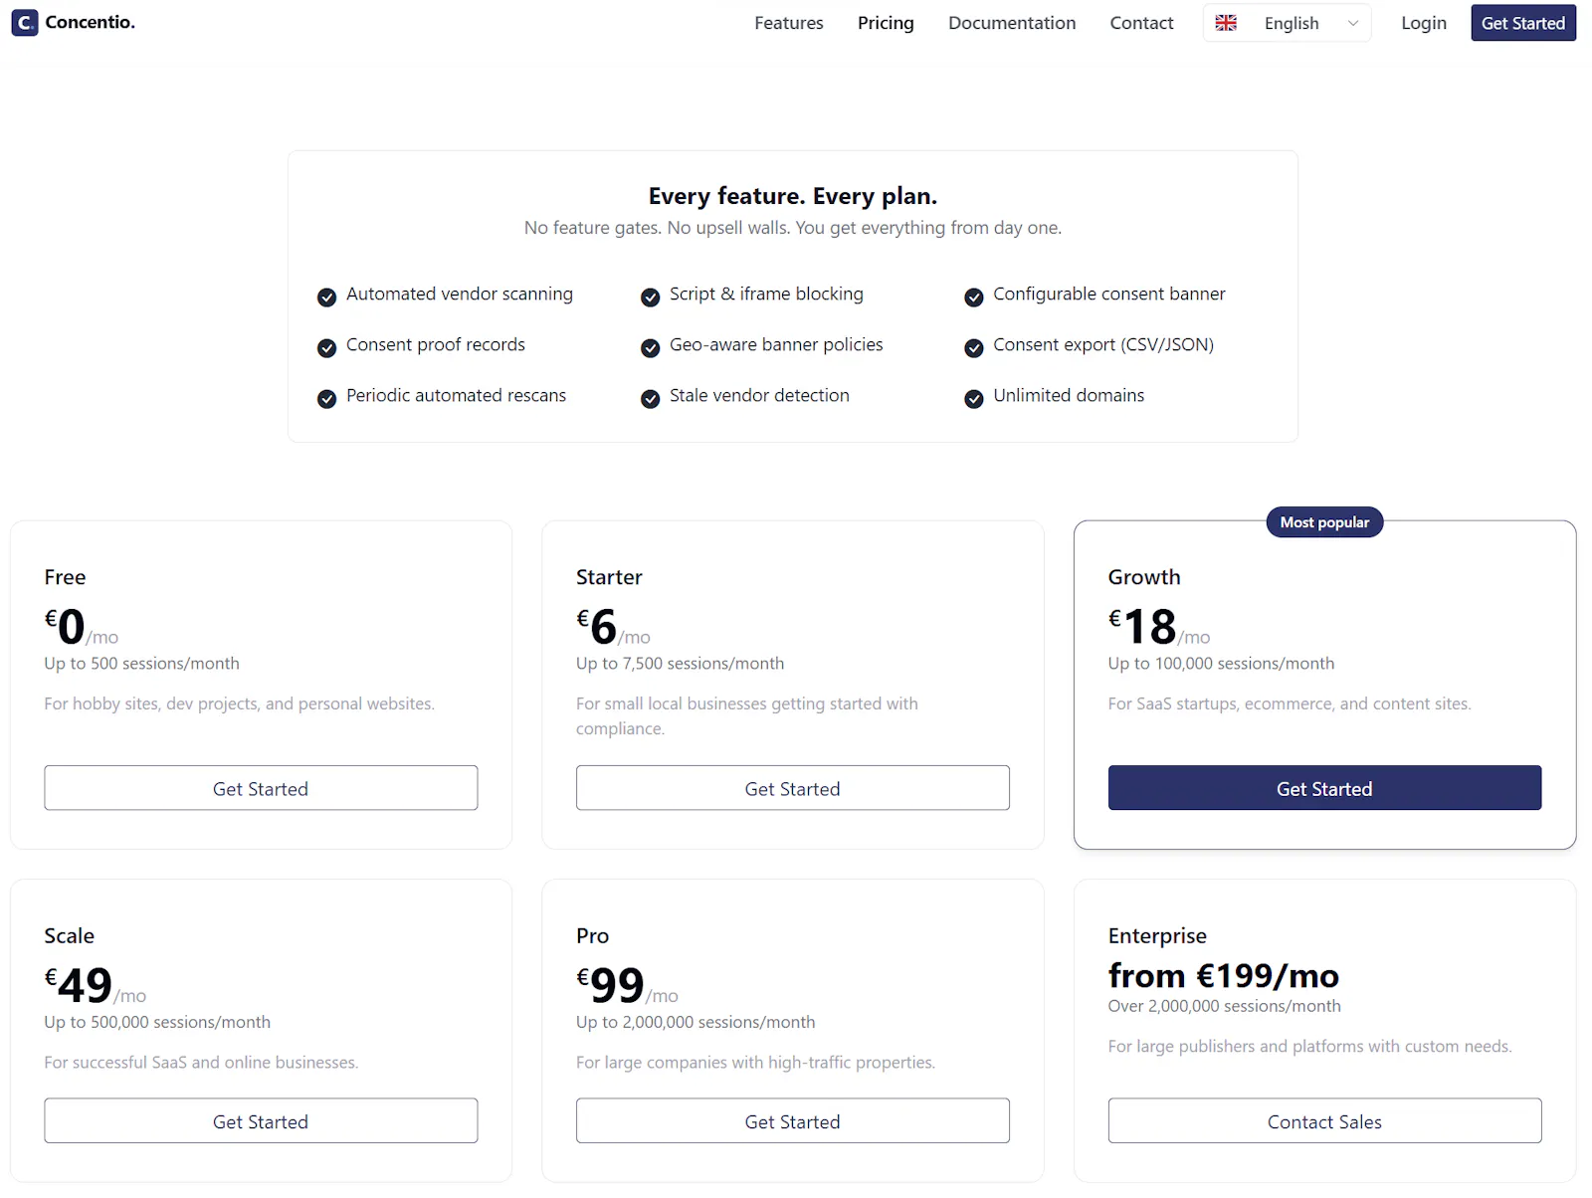Click the 'Up to 7,500 sessions/month' text
Image resolution: width=1592 pixels, height=1198 pixels.
click(x=680, y=664)
